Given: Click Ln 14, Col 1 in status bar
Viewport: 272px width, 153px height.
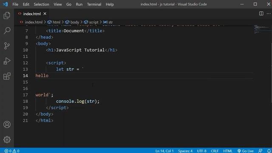Looking at the screenshot, I should [x=164, y=151].
